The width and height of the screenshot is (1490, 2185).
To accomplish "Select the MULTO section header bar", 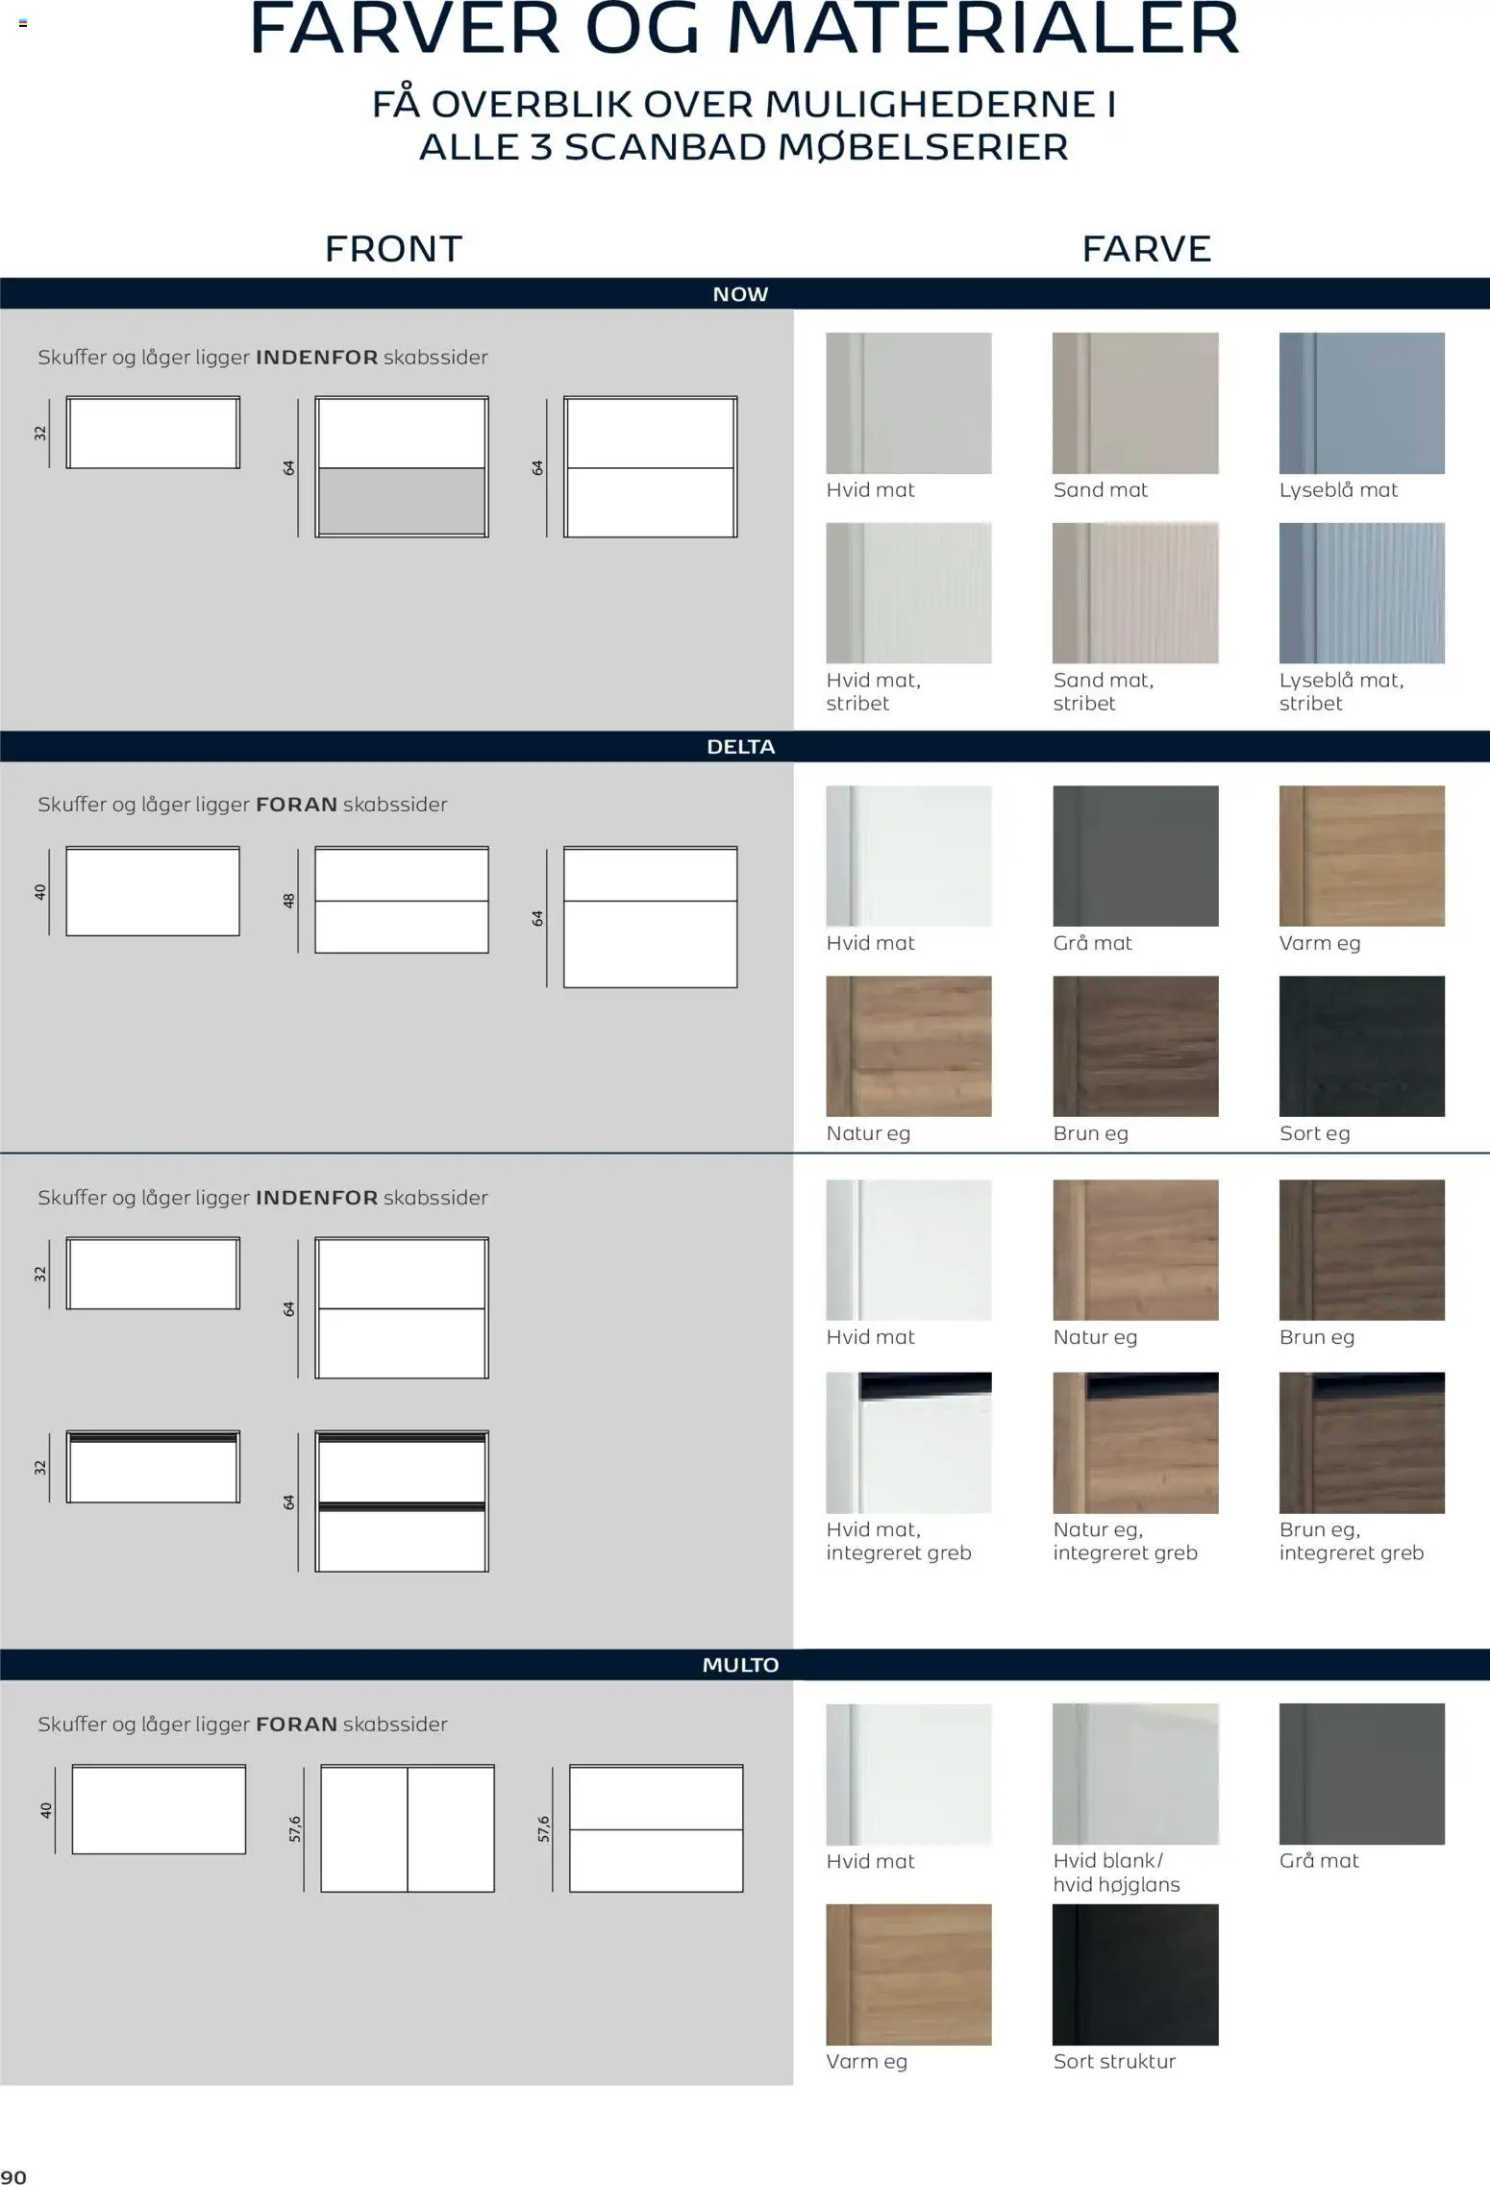I will [745, 1665].
